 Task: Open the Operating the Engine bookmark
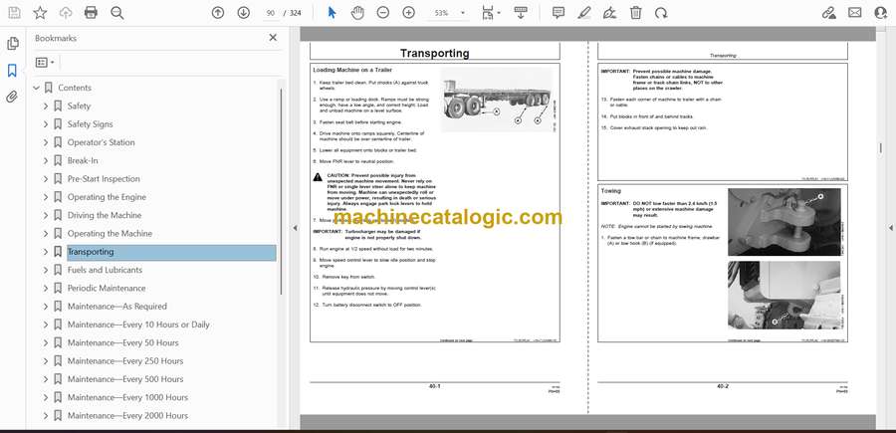(107, 197)
